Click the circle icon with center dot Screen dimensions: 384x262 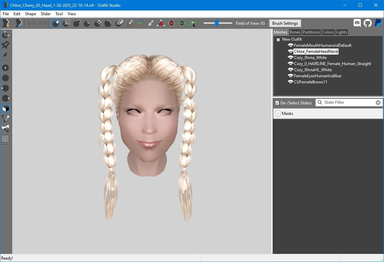coord(5,68)
